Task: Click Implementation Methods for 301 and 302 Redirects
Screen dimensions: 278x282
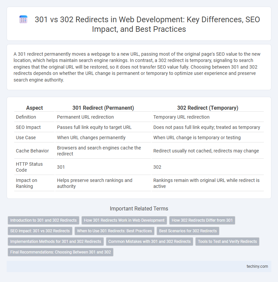Action: click(x=56, y=242)
